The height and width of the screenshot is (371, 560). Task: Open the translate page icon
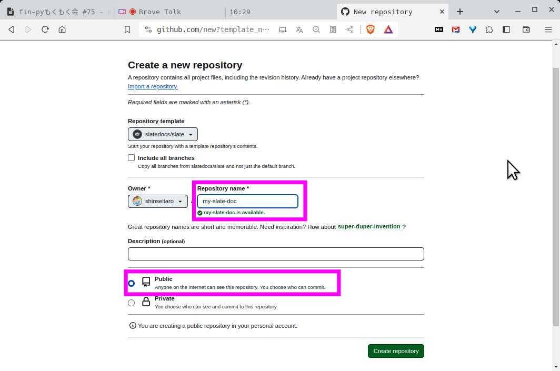coord(299,29)
